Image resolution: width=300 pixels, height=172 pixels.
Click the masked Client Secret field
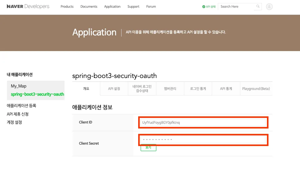(x=203, y=140)
